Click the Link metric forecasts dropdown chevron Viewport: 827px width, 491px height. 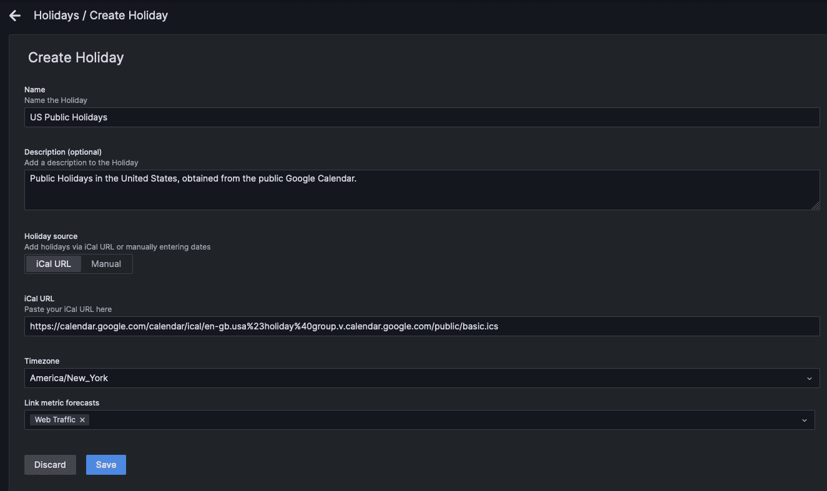coord(805,420)
